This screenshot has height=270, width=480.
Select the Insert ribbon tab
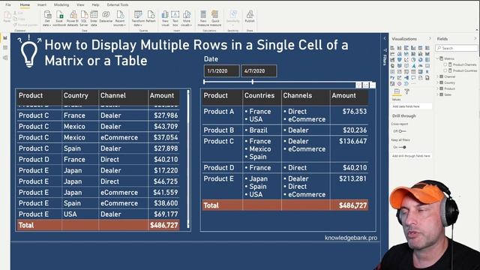click(42, 5)
